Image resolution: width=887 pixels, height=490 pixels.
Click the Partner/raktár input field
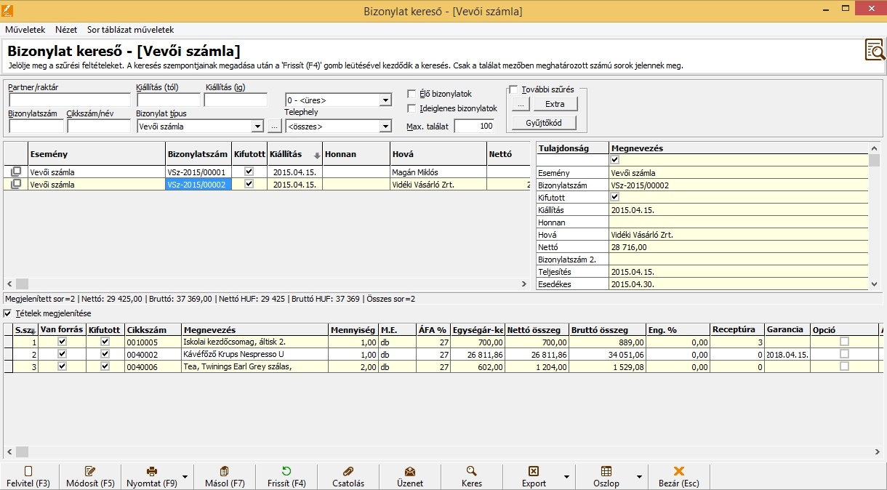coord(69,100)
